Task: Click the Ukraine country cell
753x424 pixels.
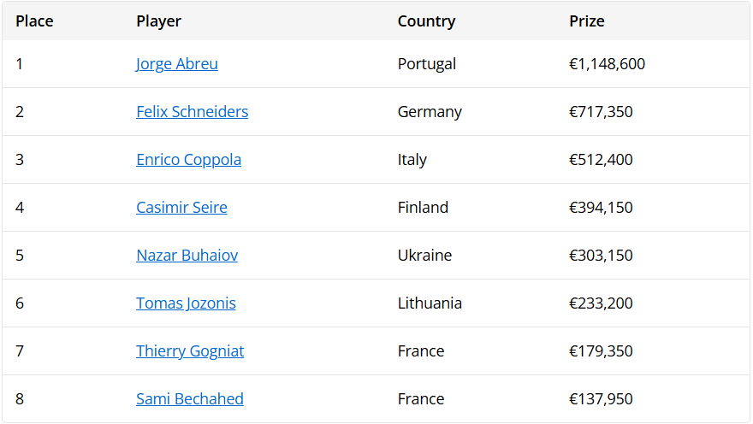Action: pyautogui.click(x=424, y=256)
